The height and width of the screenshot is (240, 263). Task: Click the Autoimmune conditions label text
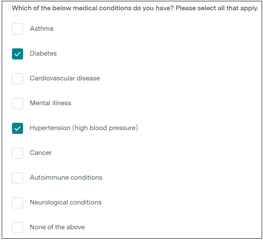tap(66, 178)
